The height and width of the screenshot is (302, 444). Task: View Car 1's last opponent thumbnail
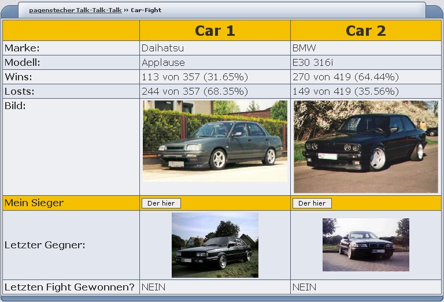point(215,245)
